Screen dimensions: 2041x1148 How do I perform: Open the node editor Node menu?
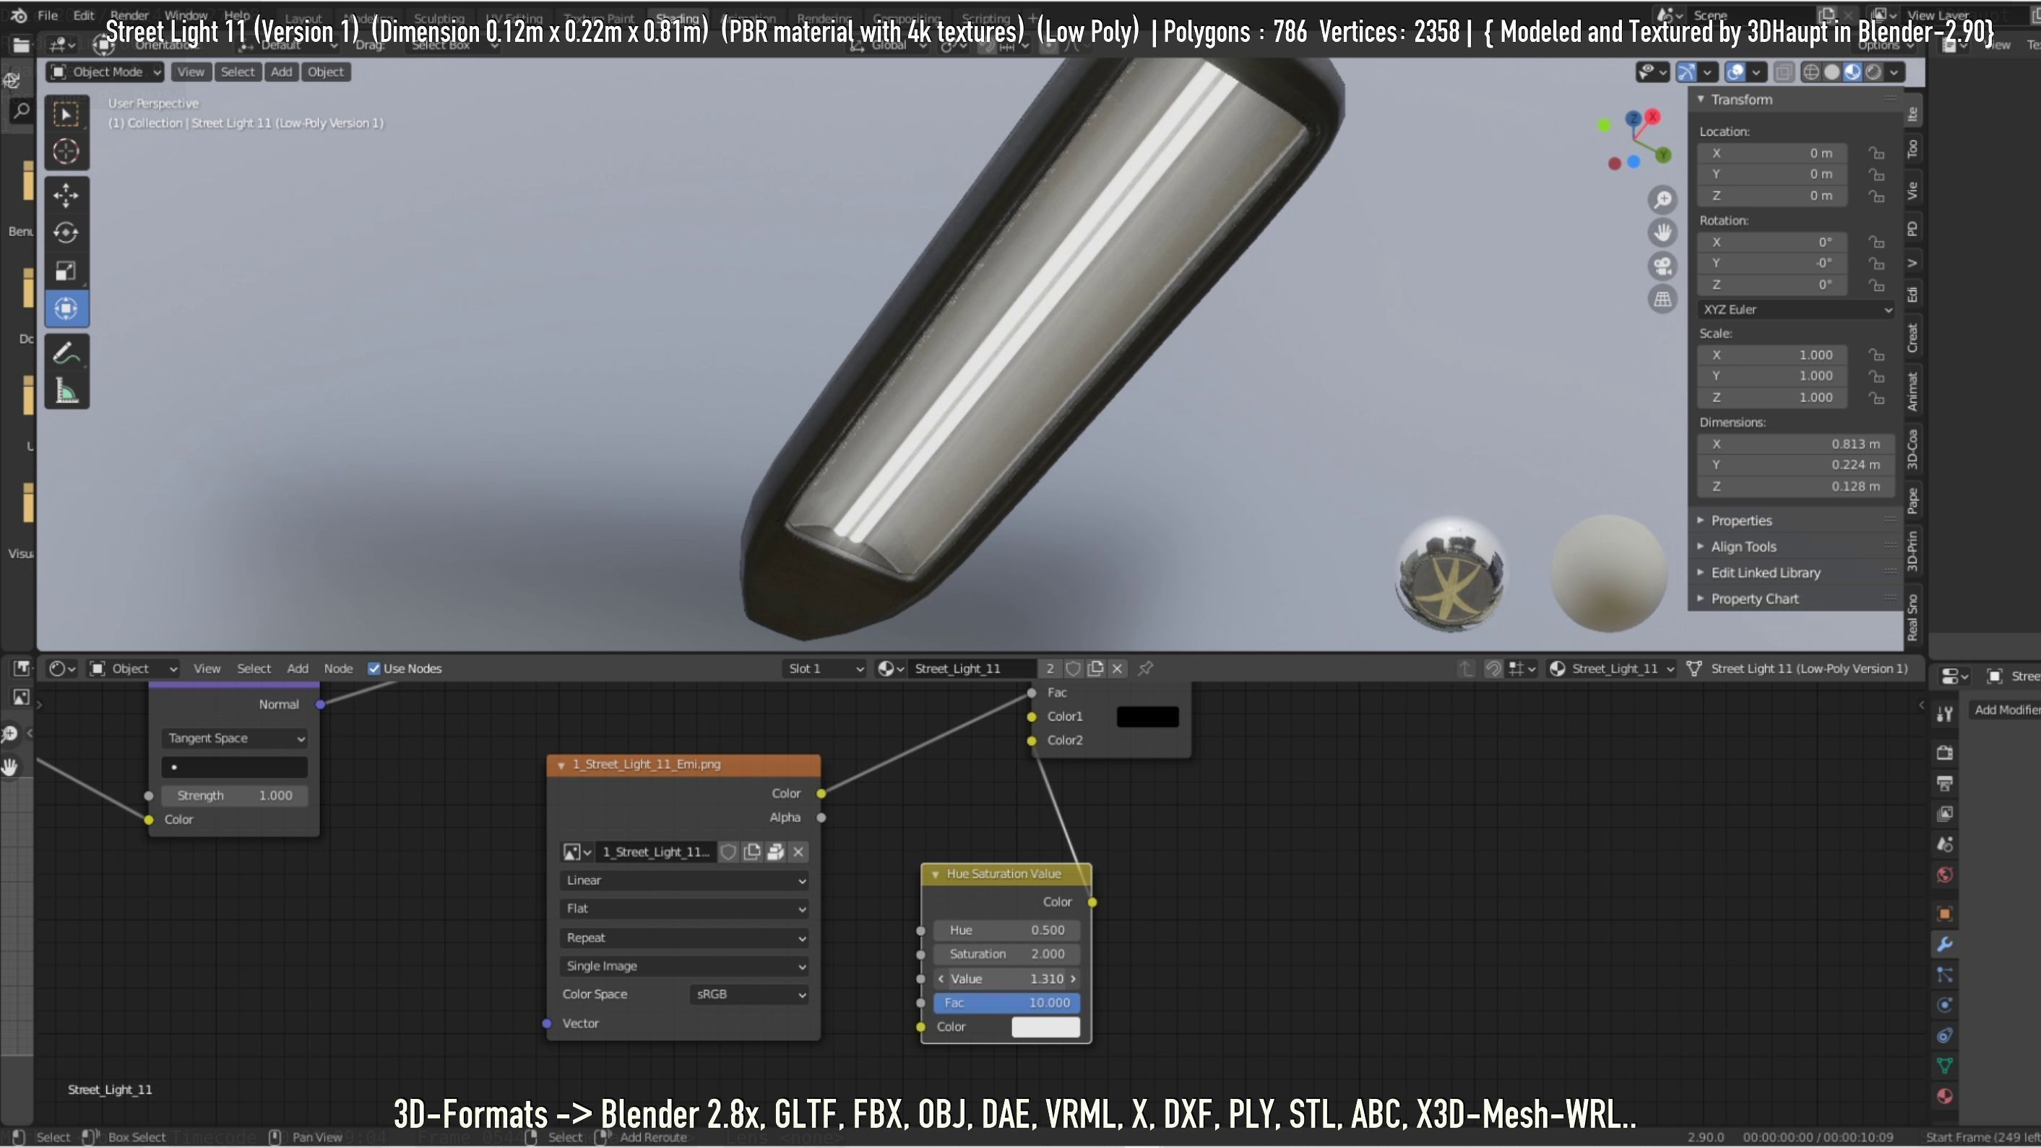(x=338, y=668)
